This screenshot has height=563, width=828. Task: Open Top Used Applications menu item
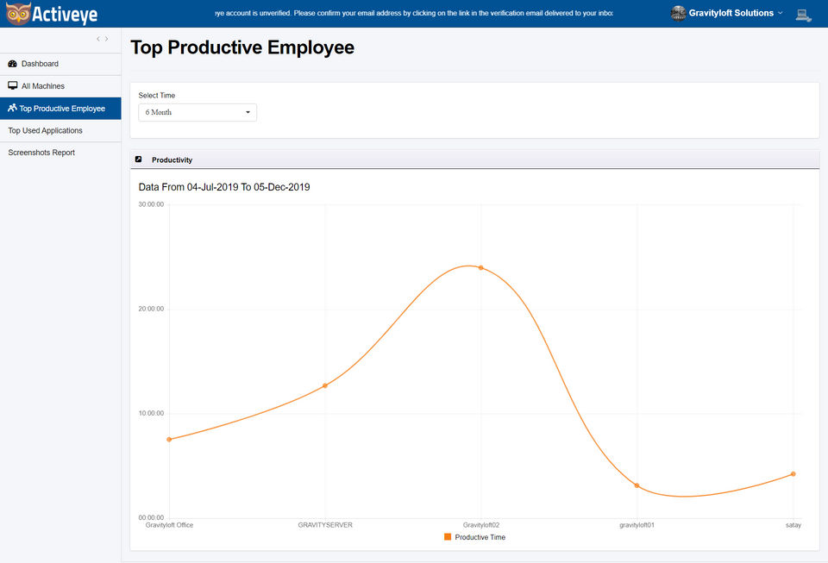coord(45,131)
